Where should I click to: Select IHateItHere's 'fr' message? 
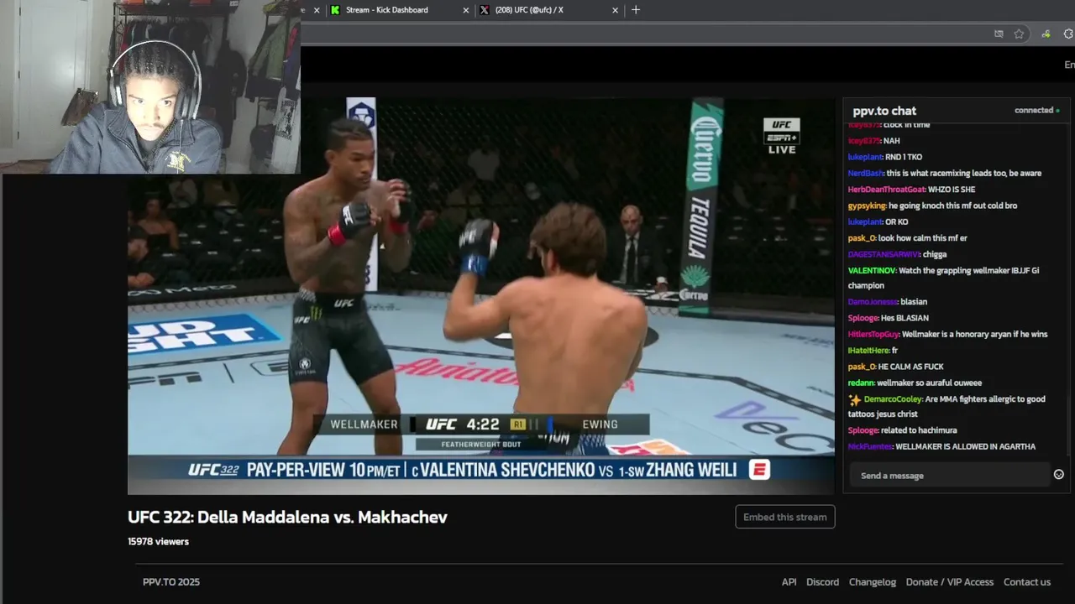873,350
